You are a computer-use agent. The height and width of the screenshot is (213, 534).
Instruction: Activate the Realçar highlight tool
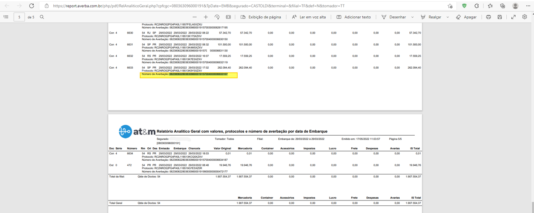click(431, 17)
